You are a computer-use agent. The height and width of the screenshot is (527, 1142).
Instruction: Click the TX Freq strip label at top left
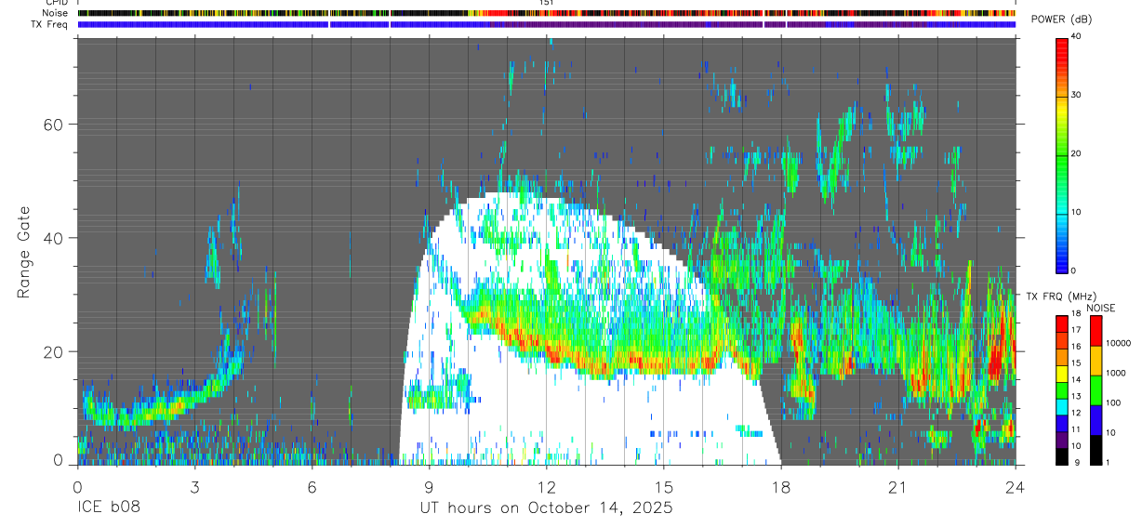(x=50, y=24)
